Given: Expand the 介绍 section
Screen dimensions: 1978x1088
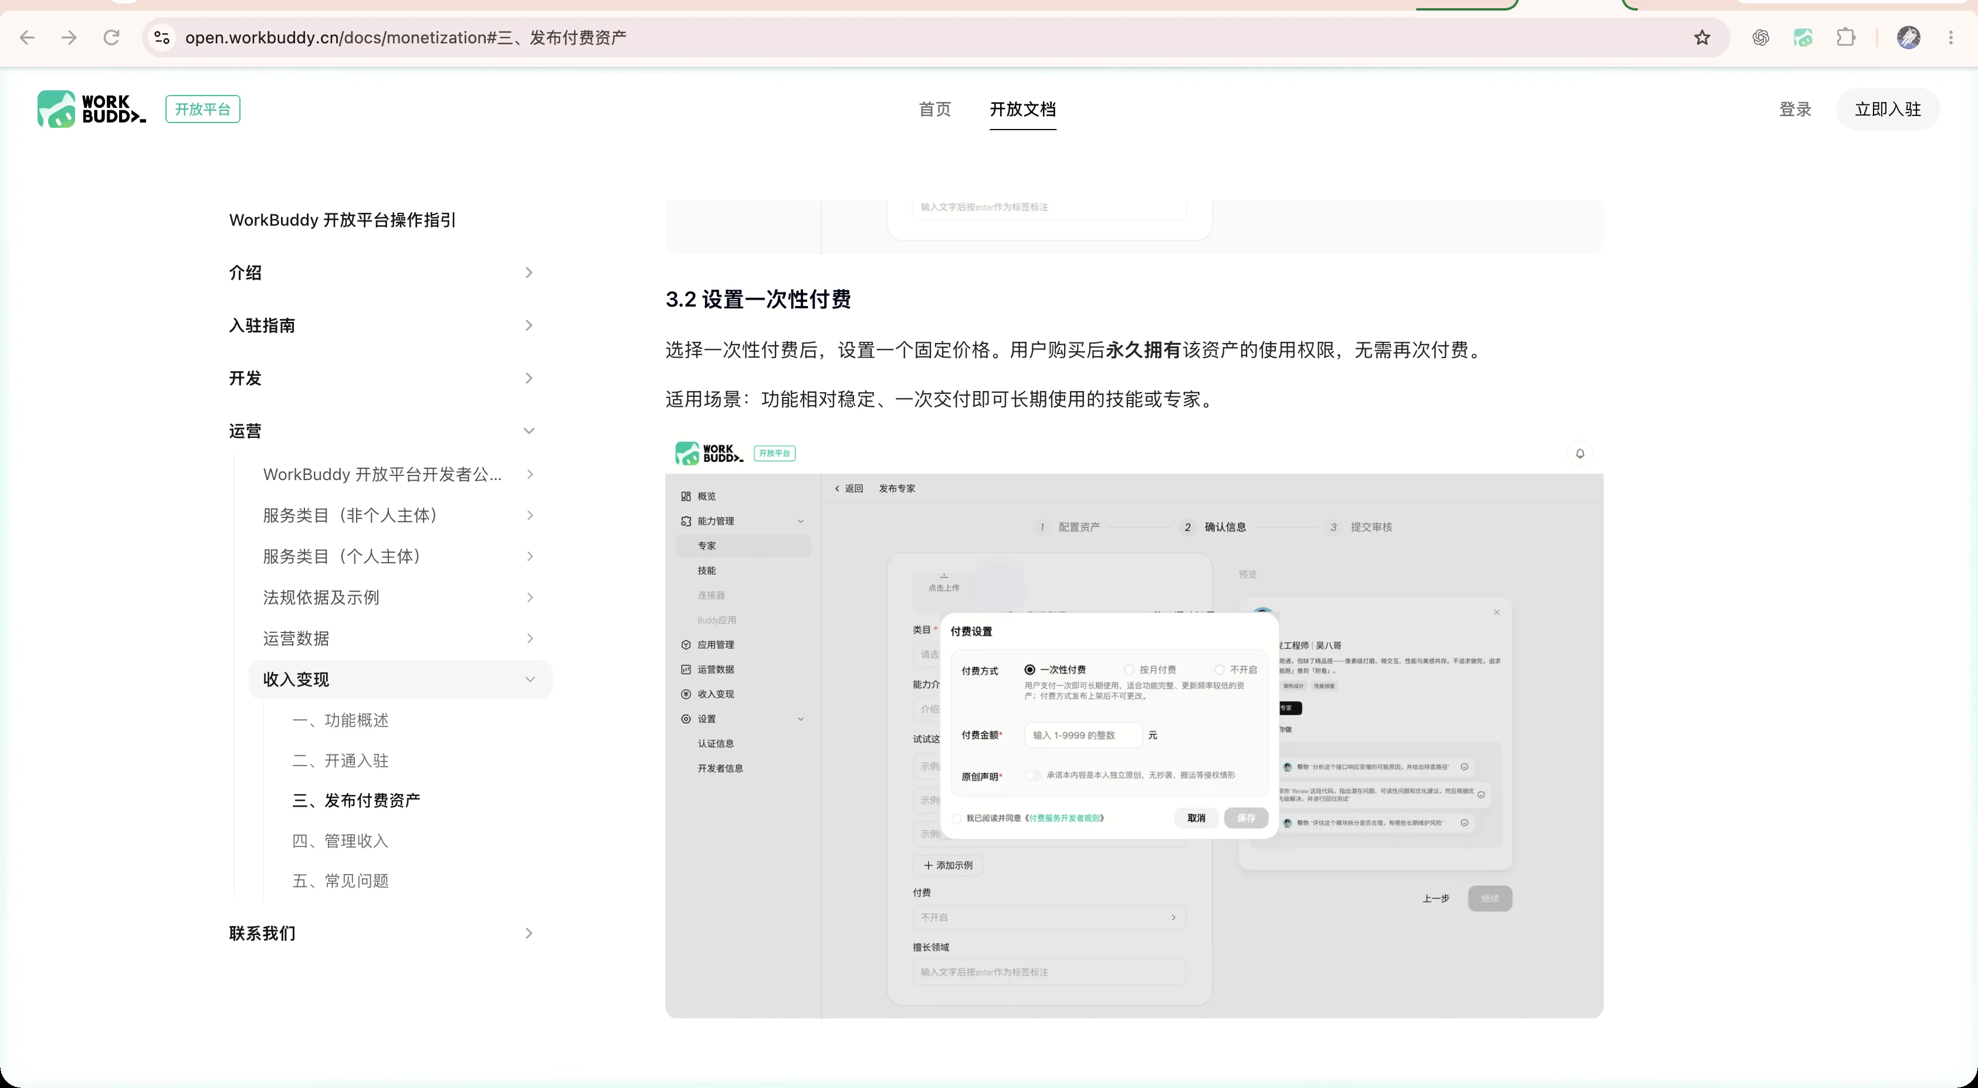Looking at the screenshot, I should [x=382, y=273].
